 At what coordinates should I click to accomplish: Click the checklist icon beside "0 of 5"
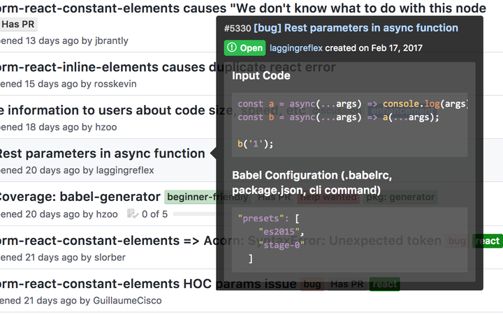tap(132, 214)
